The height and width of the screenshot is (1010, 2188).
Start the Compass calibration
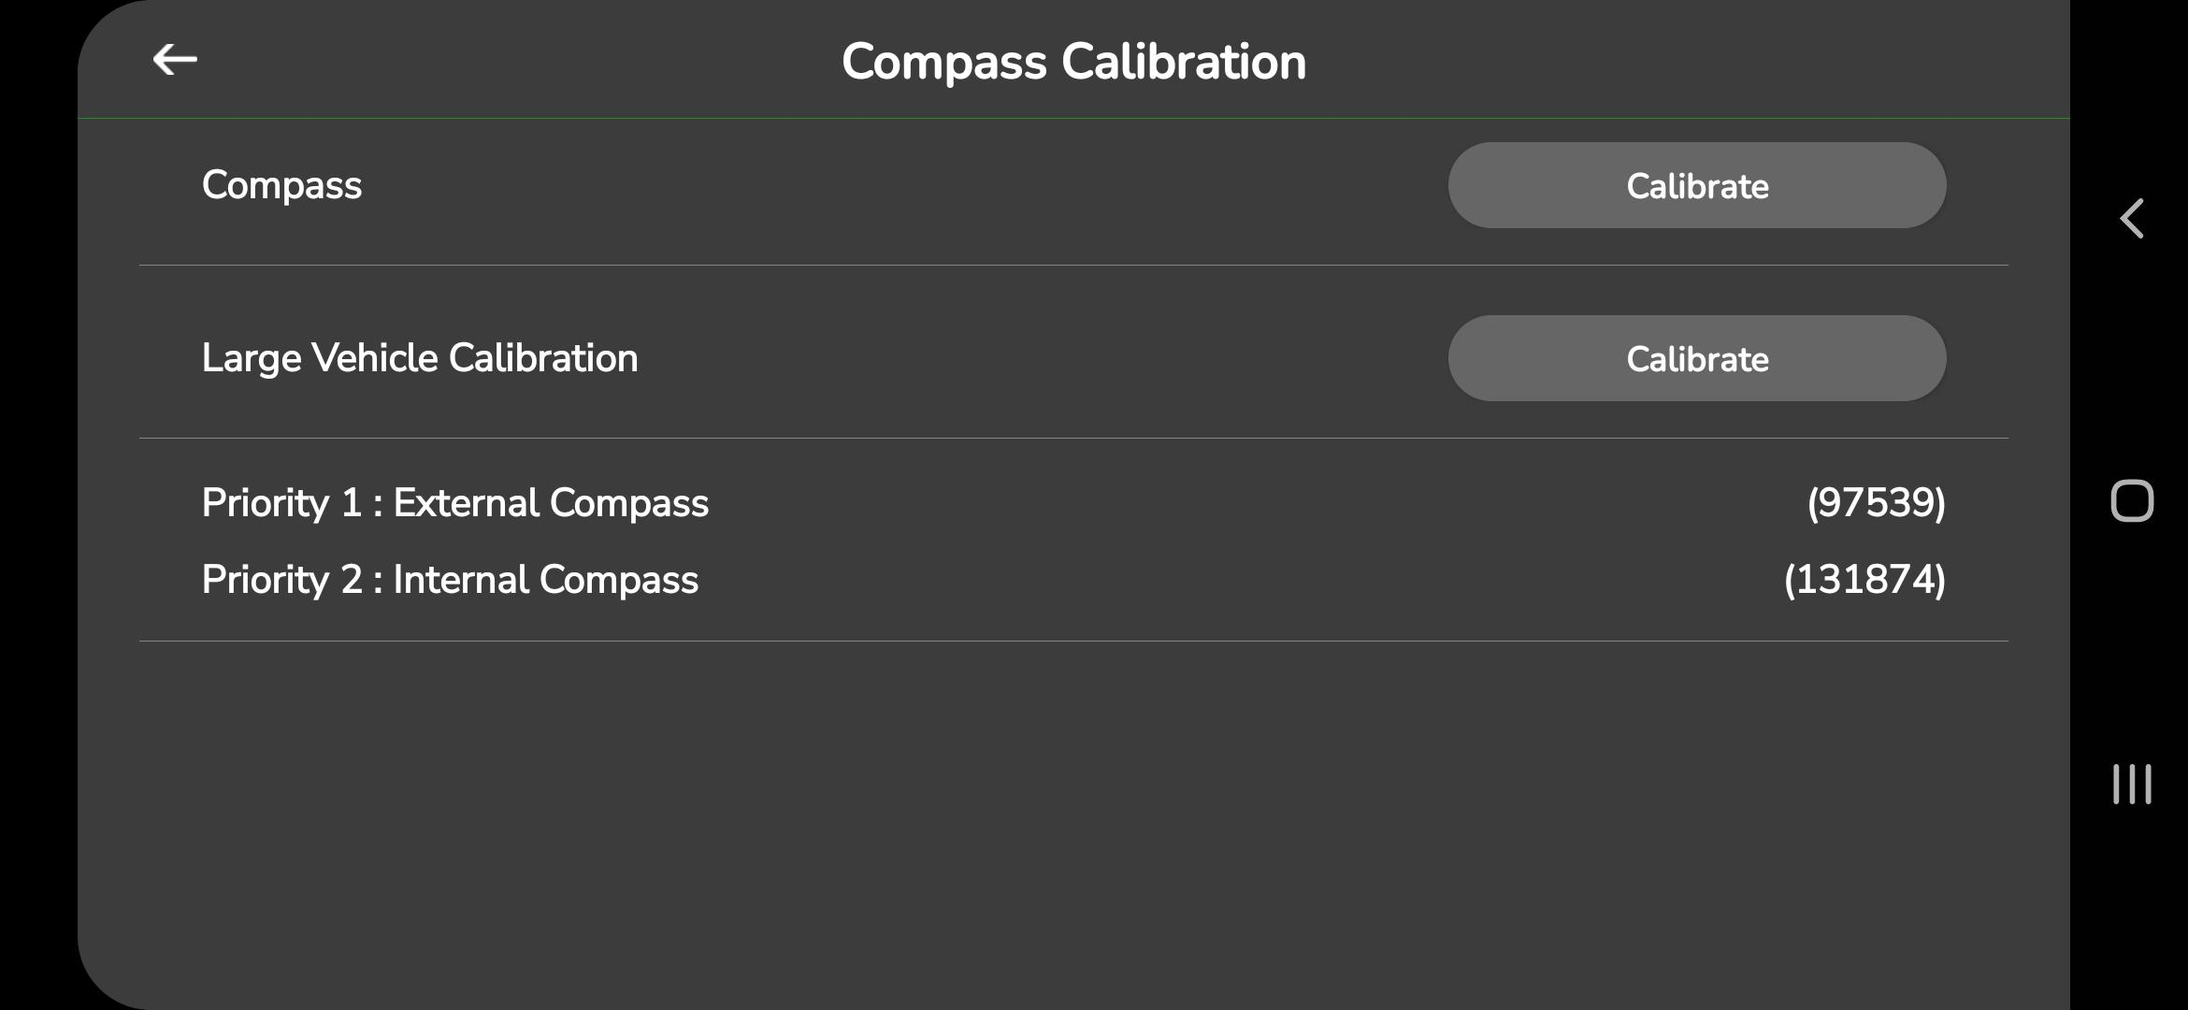(1696, 186)
